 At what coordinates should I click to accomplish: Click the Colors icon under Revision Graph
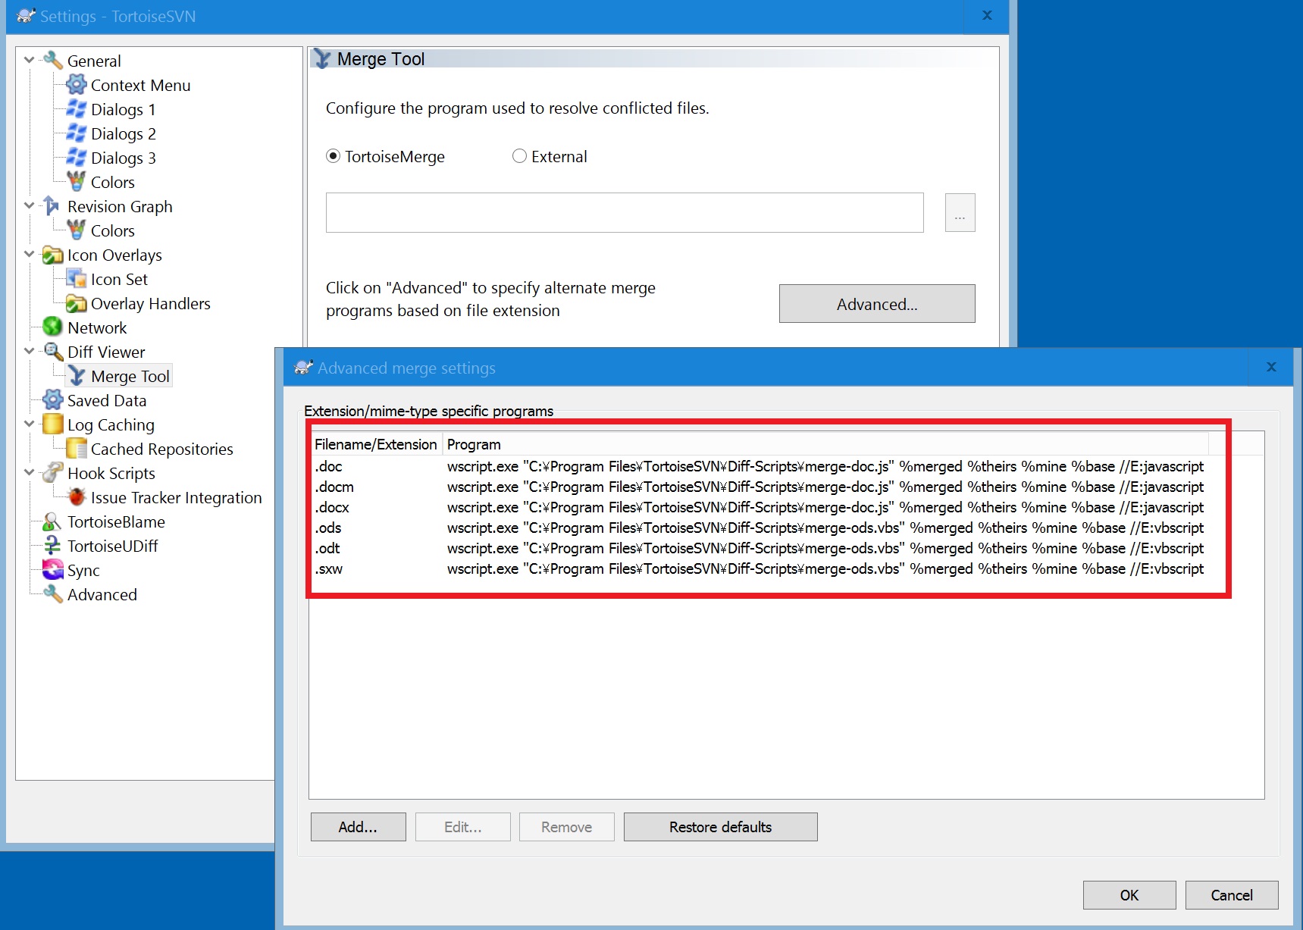[77, 230]
